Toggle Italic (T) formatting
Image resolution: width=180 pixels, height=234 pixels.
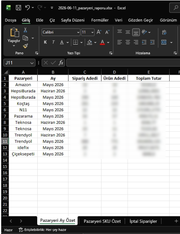(53, 42)
